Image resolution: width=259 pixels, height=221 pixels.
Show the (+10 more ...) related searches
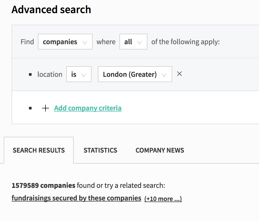163,199
